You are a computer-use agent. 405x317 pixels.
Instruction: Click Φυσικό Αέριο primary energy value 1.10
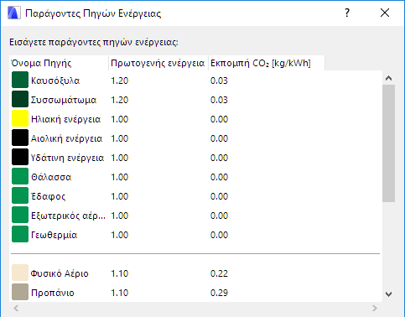coord(120,273)
